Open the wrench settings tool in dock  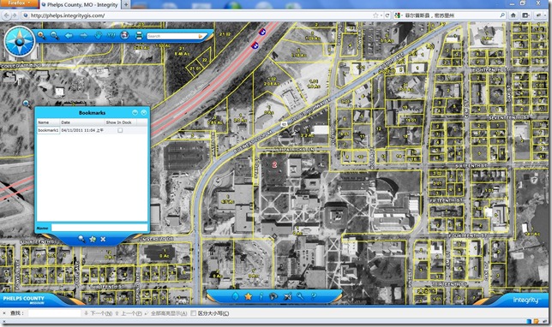(300, 296)
